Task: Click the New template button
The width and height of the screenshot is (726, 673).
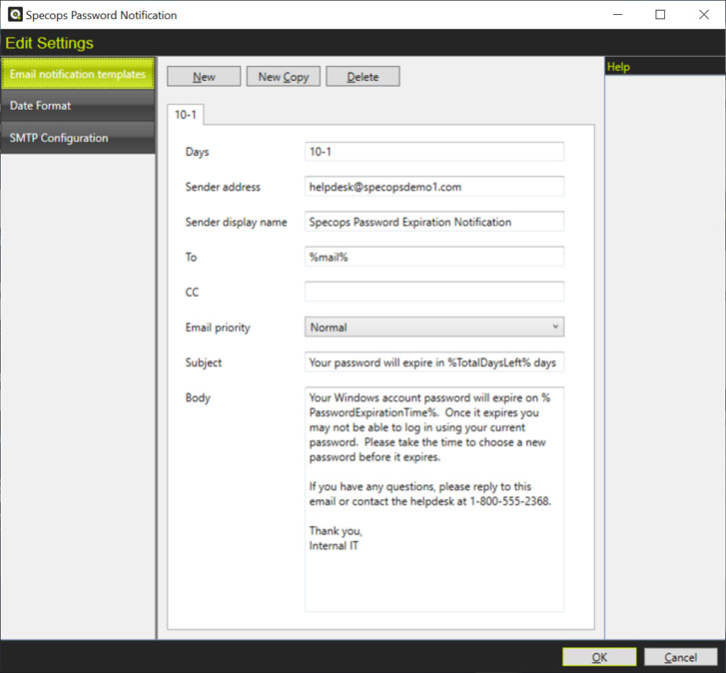Action: click(x=204, y=77)
